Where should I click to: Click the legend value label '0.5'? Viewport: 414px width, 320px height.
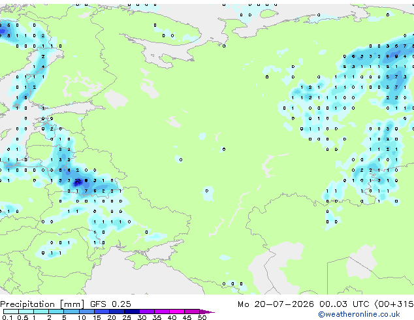click(x=22, y=317)
